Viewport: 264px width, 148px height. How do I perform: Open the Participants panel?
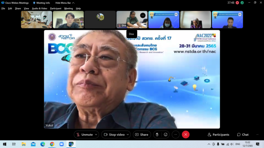[x=218, y=135]
